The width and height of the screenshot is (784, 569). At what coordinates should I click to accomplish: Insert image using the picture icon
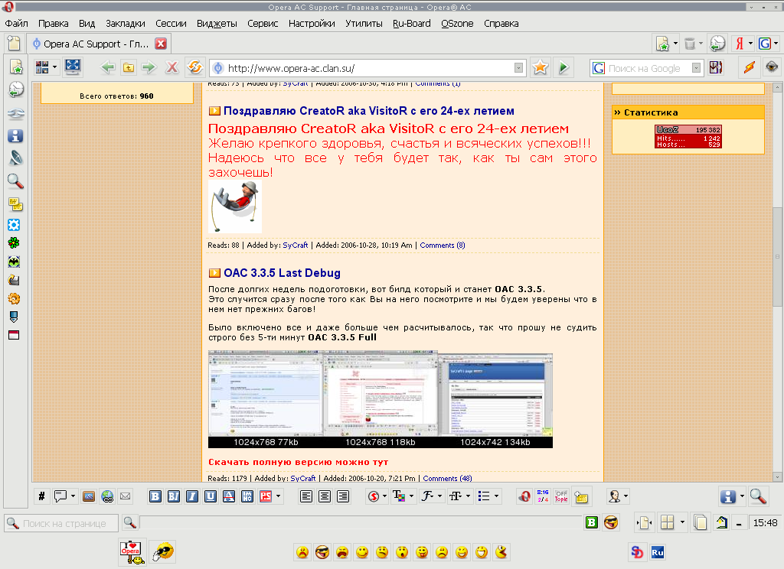click(x=89, y=496)
